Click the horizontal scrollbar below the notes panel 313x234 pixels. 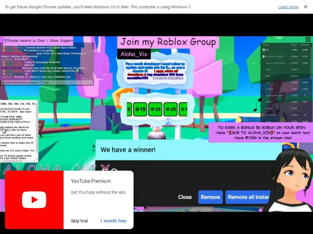point(18,161)
